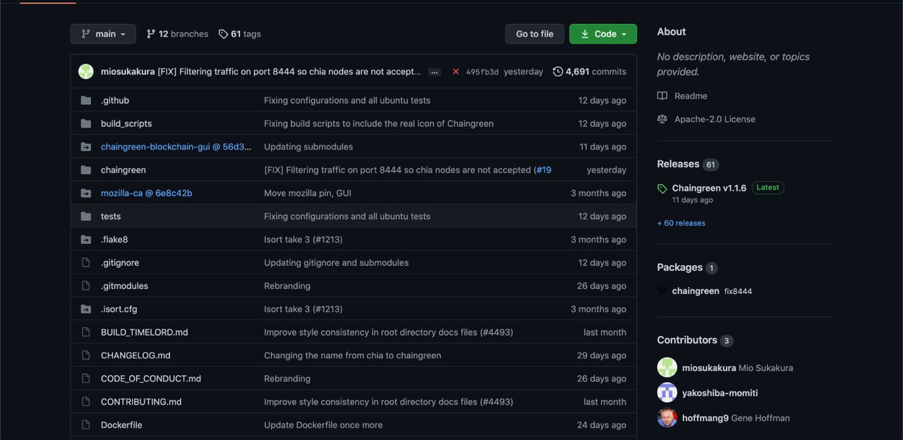Image resolution: width=903 pixels, height=440 pixels.
Task: Click the symlink icon beside .flake8
Action: point(86,240)
